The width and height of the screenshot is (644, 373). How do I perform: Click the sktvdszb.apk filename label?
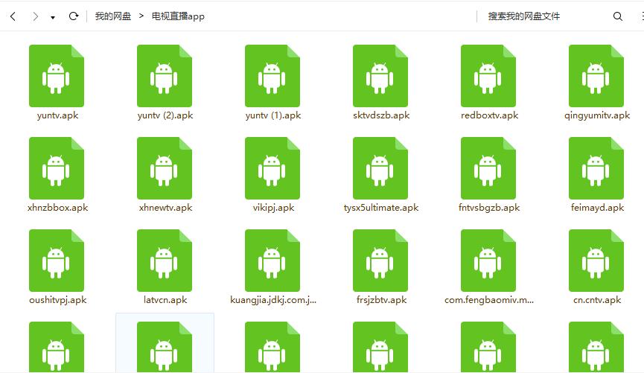coord(381,115)
